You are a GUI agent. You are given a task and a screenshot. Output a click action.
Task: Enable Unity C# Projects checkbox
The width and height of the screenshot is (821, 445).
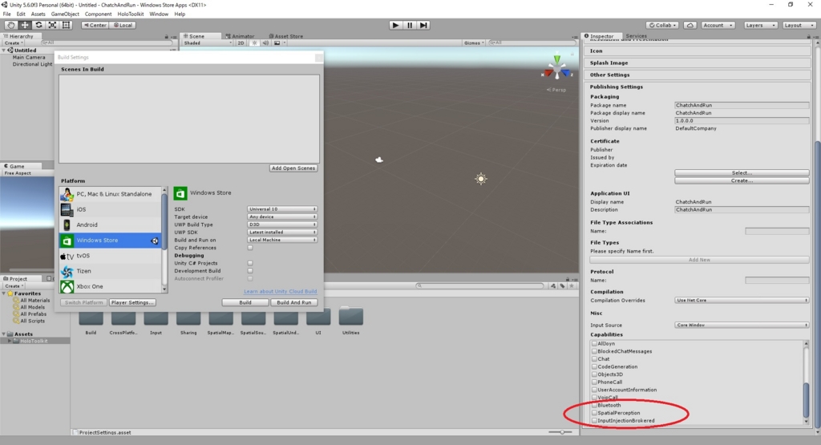coord(250,263)
